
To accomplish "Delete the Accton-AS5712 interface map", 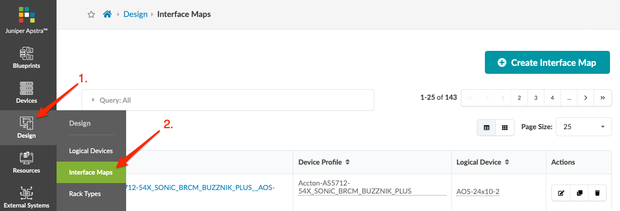I will coord(597,193).
